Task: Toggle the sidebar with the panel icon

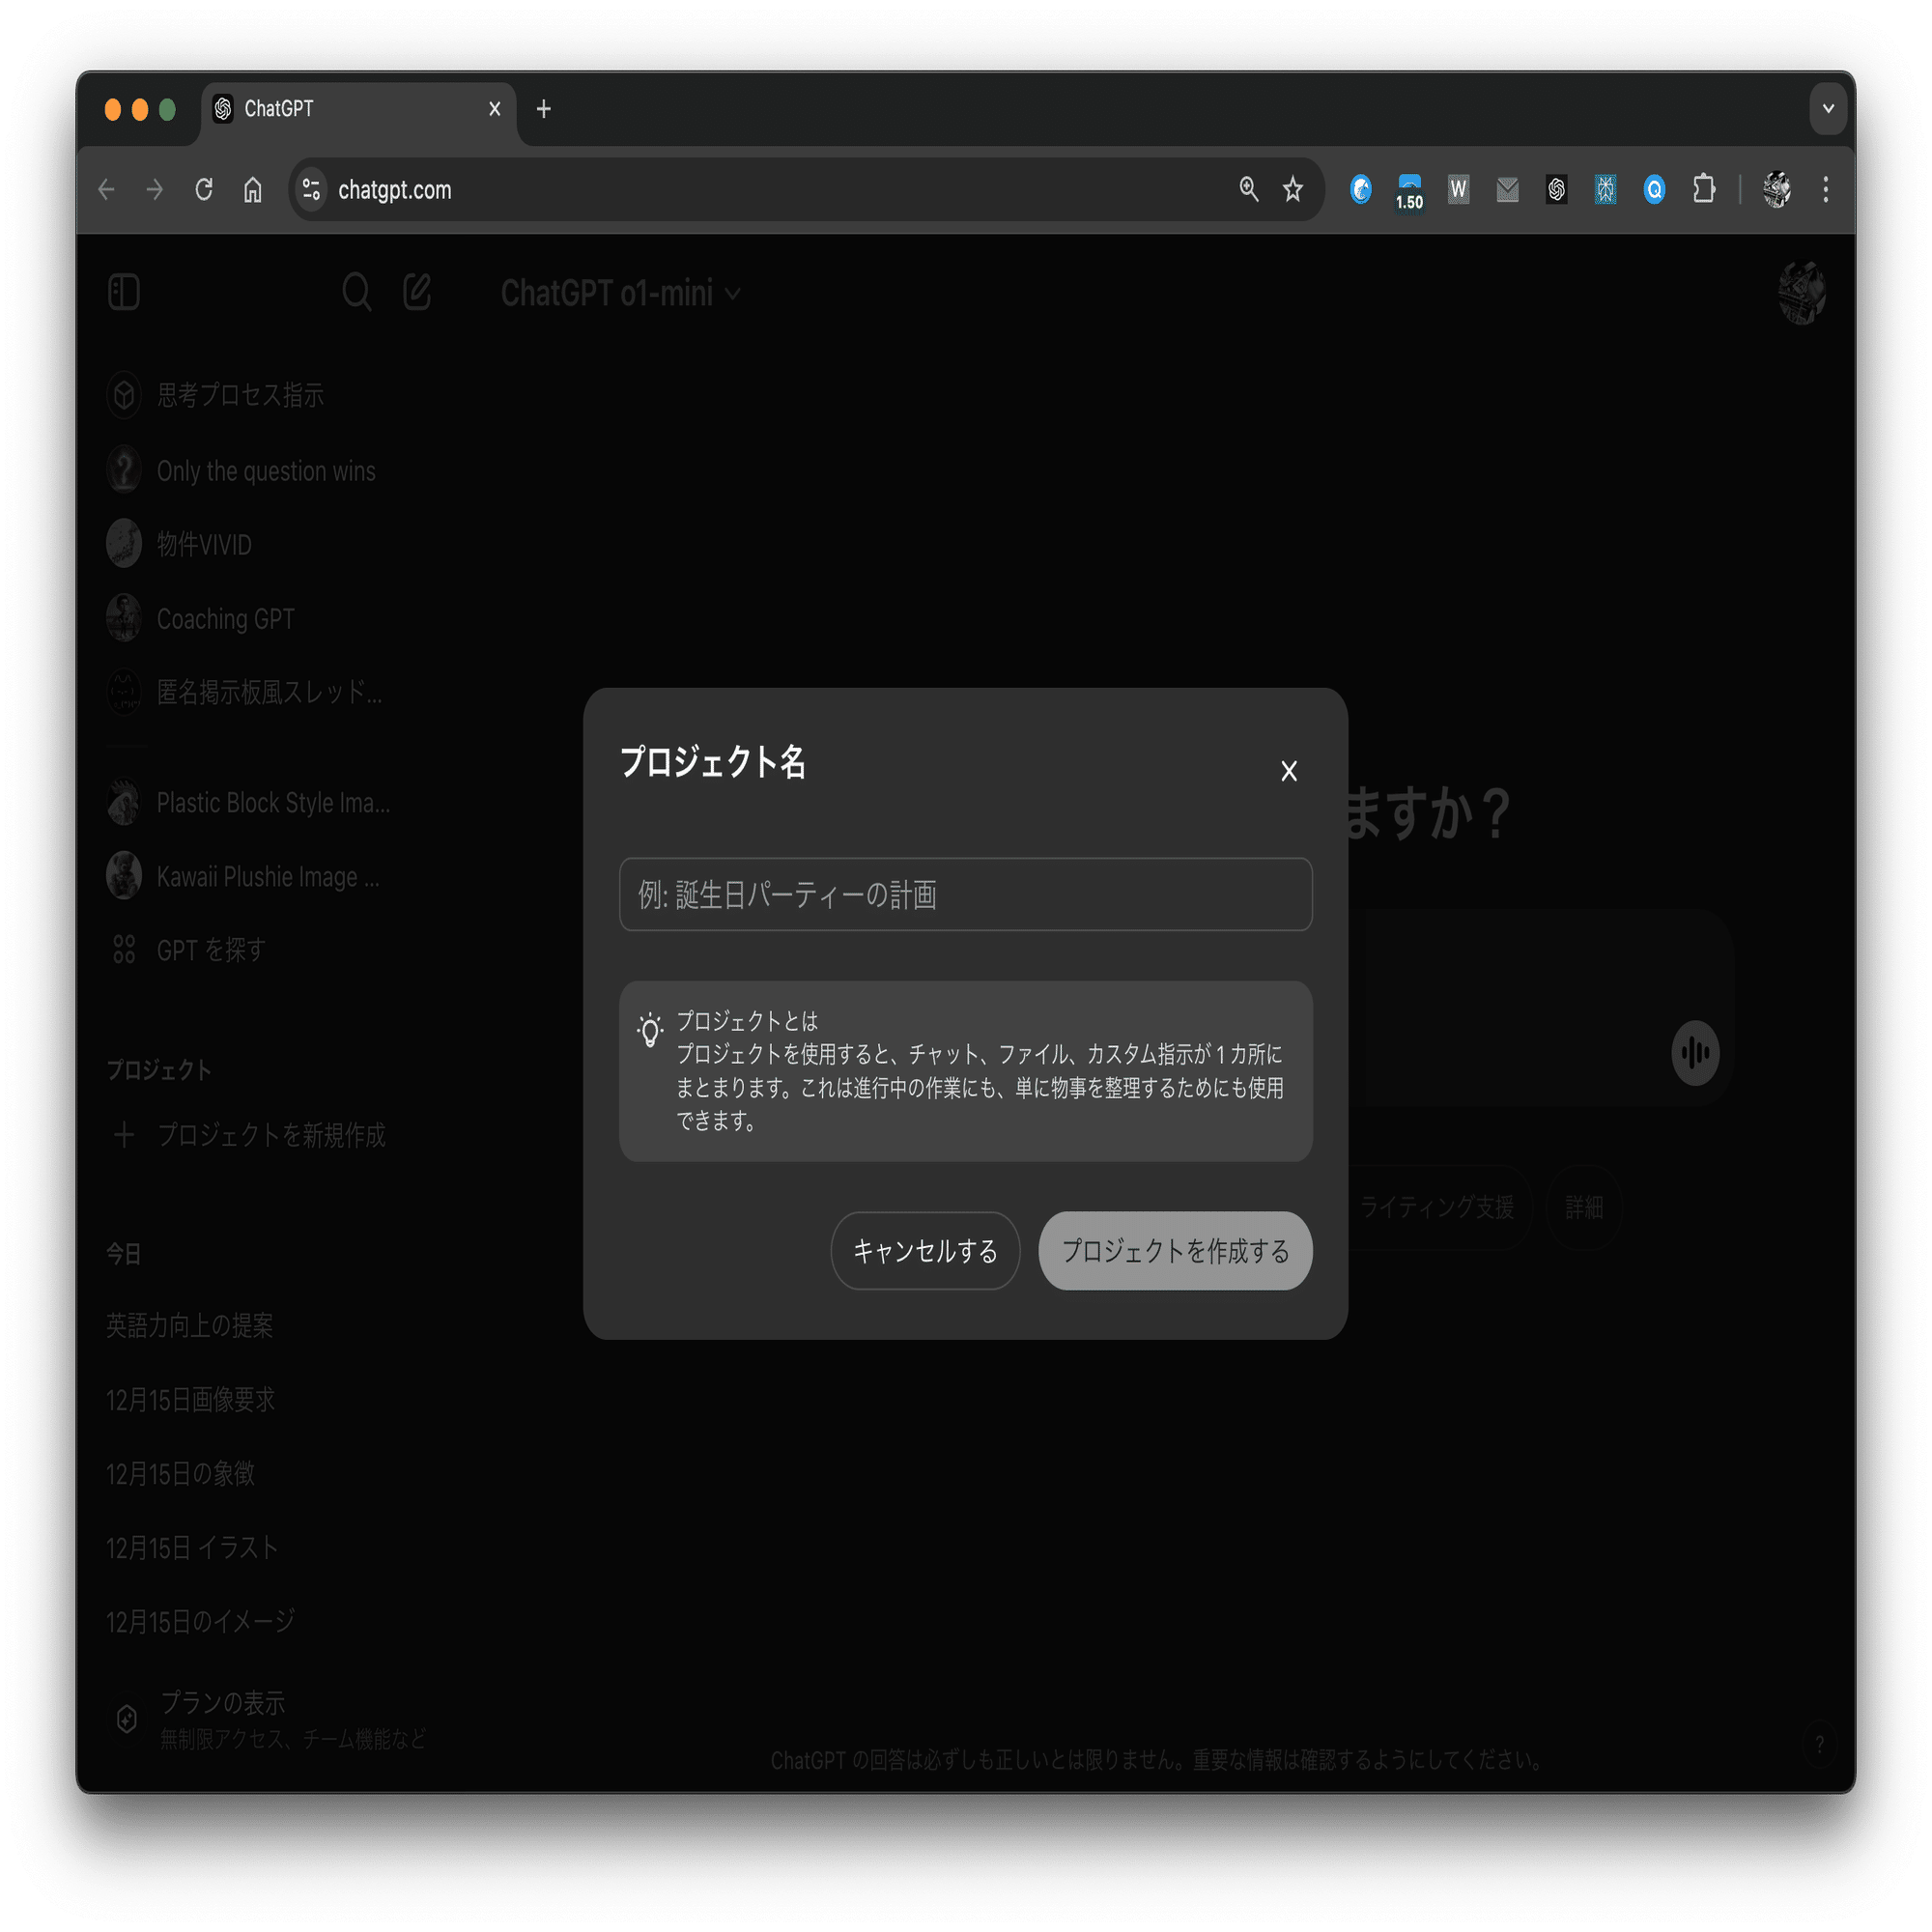Action: pos(123,292)
